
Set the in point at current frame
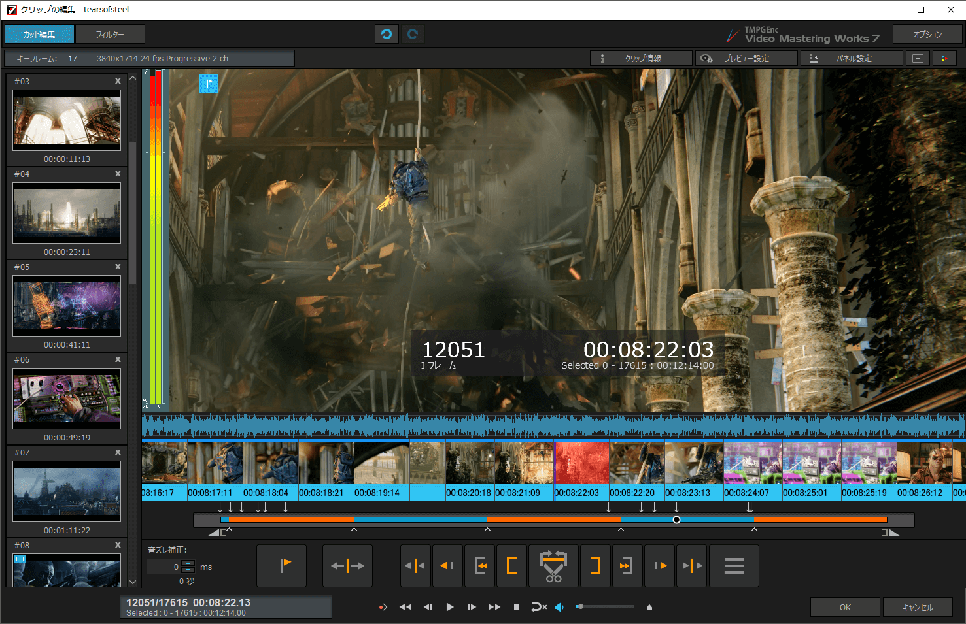[x=511, y=566]
